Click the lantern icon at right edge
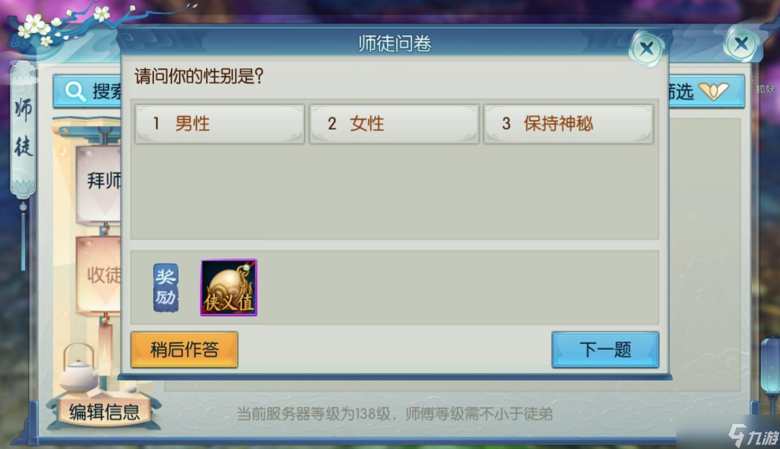The height and width of the screenshot is (449, 780). (770, 367)
